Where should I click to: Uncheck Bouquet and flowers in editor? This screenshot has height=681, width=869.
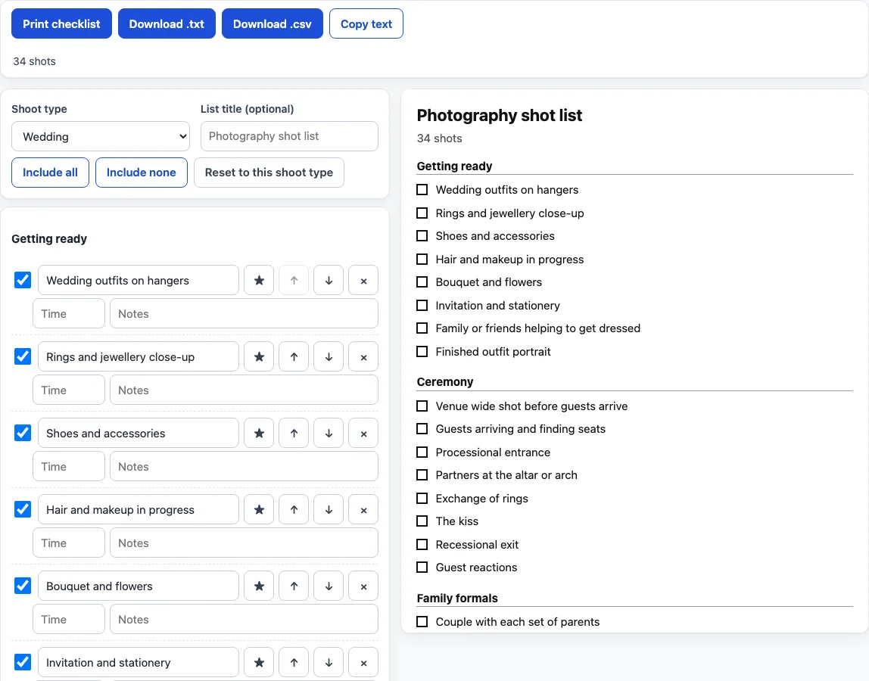click(x=23, y=586)
